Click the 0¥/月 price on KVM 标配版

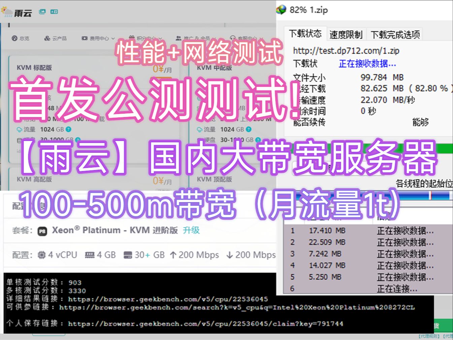coord(162,69)
